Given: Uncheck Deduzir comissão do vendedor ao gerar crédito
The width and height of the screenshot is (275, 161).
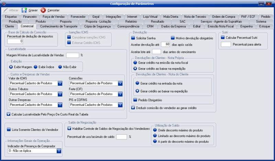Looking at the screenshot, I should point(133,108).
